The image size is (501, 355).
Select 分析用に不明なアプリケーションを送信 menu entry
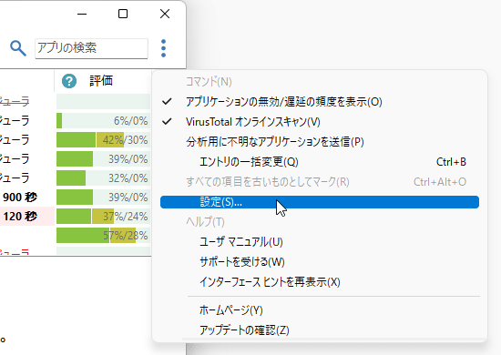tap(320, 142)
